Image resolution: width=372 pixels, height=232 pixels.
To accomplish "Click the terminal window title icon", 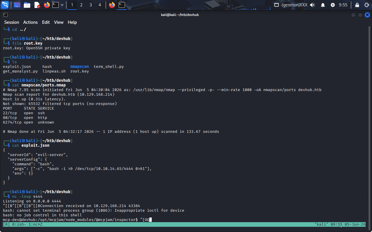I will tap(6, 15).
